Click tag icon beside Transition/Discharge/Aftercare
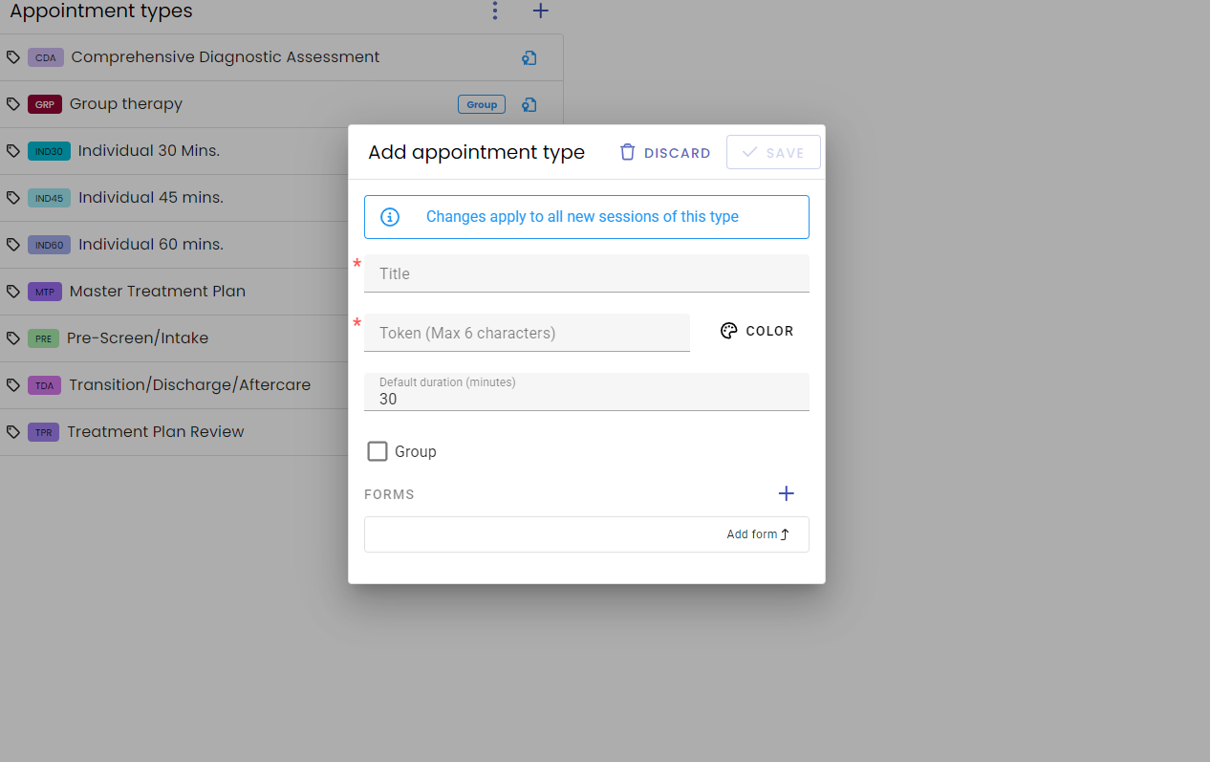Screen dimensions: 1210x762 tap(13, 385)
